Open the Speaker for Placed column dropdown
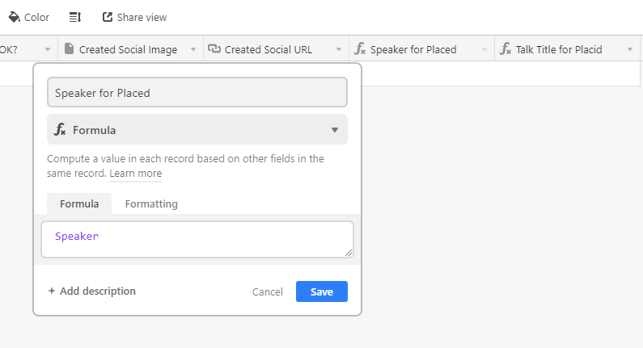 coord(484,49)
